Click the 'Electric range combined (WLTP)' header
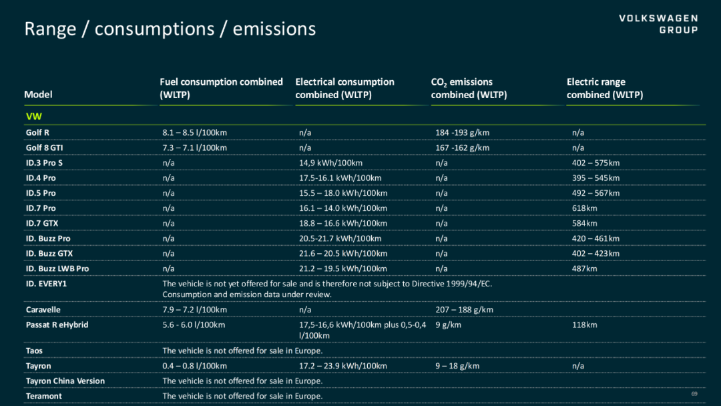Viewport: 721px width, 406px height. click(605, 88)
